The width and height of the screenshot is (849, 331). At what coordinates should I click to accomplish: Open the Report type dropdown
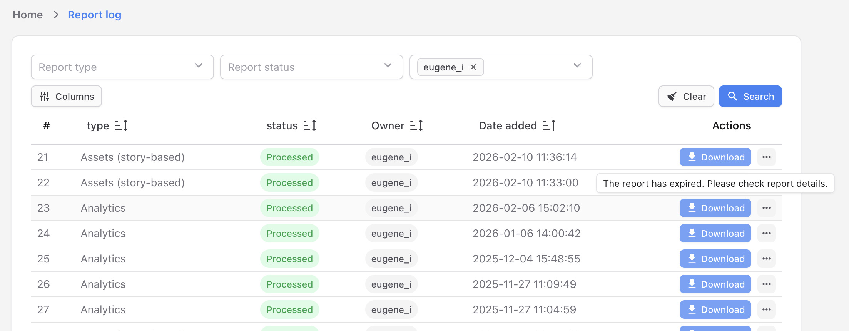122,67
